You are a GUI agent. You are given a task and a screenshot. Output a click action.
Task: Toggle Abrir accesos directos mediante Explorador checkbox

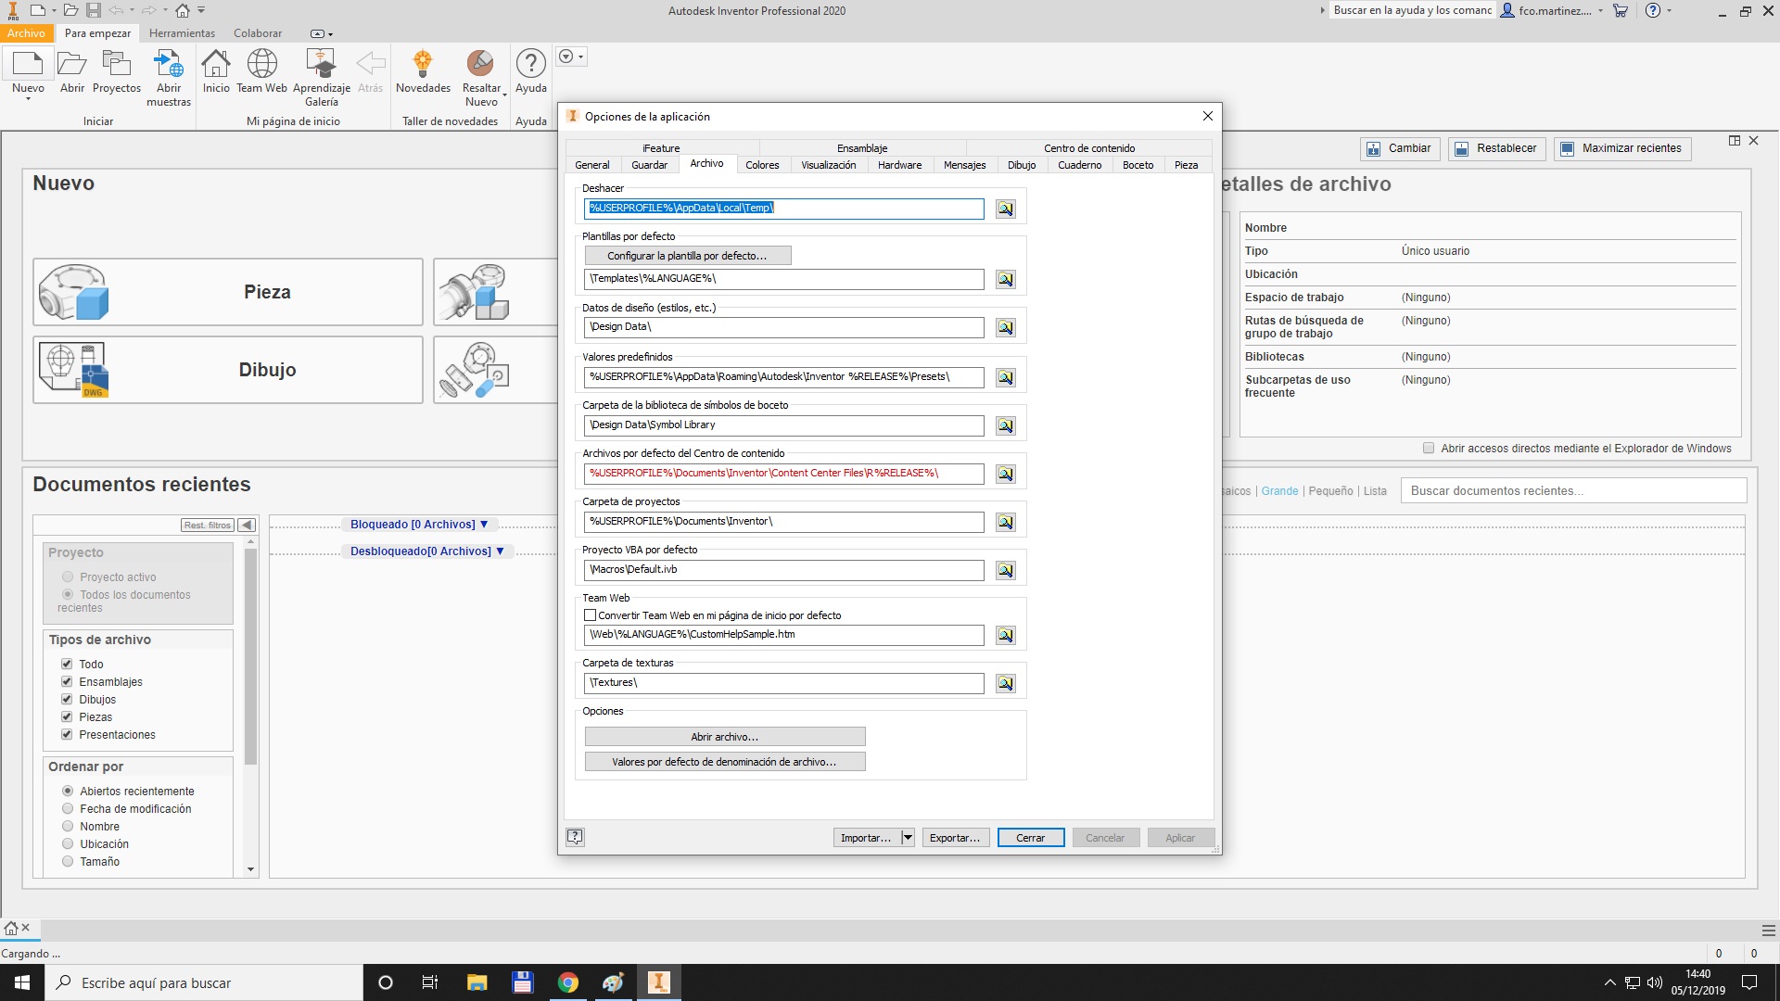click(1429, 449)
